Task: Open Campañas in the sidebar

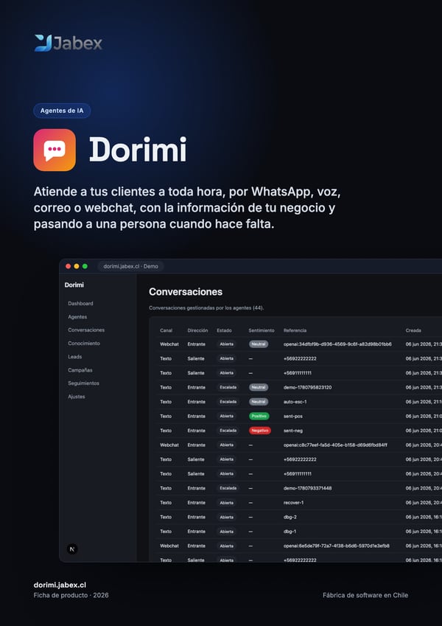Action: point(80,370)
